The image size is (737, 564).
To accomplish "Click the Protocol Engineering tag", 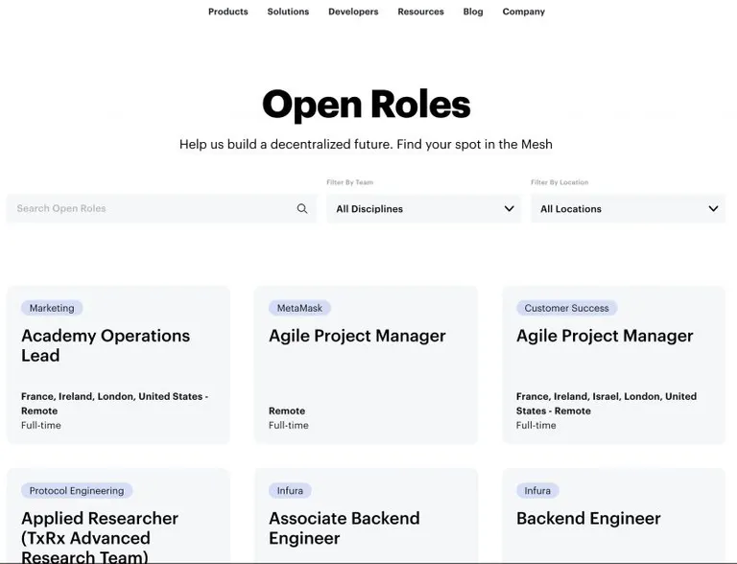I will tap(77, 491).
